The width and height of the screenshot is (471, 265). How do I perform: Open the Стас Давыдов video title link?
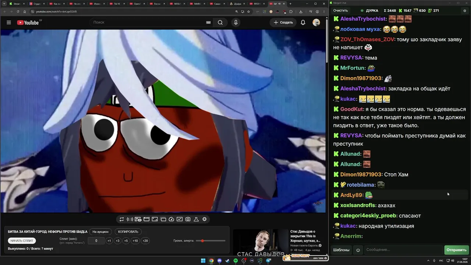click(305, 236)
